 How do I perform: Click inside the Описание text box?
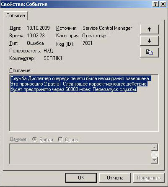84,103
